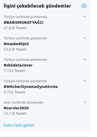Select the 12,1 B Tweet count
The image size is (97, 137).
[15, 114]
